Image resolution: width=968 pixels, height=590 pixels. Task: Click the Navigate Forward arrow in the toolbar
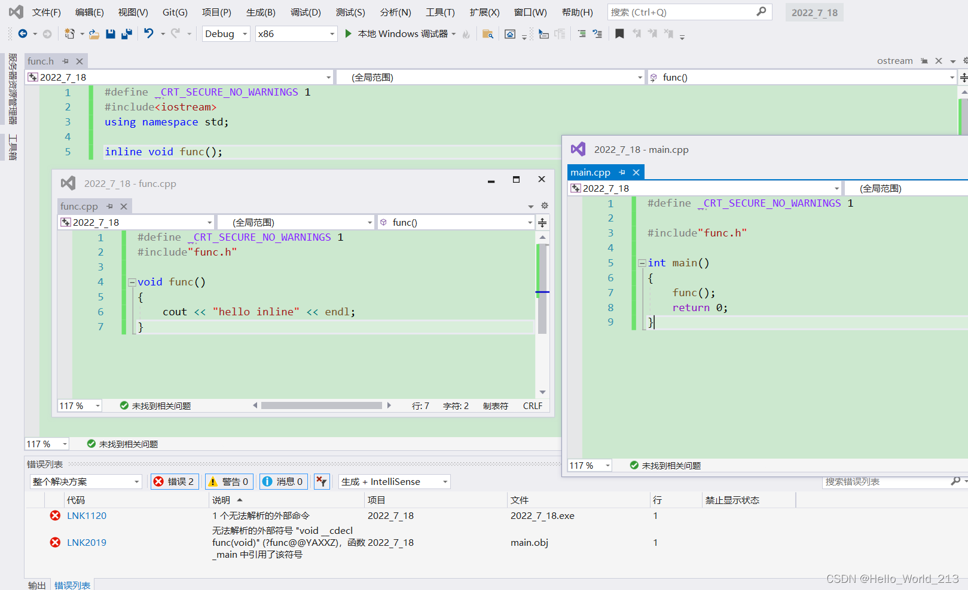[x=47, y=34]
